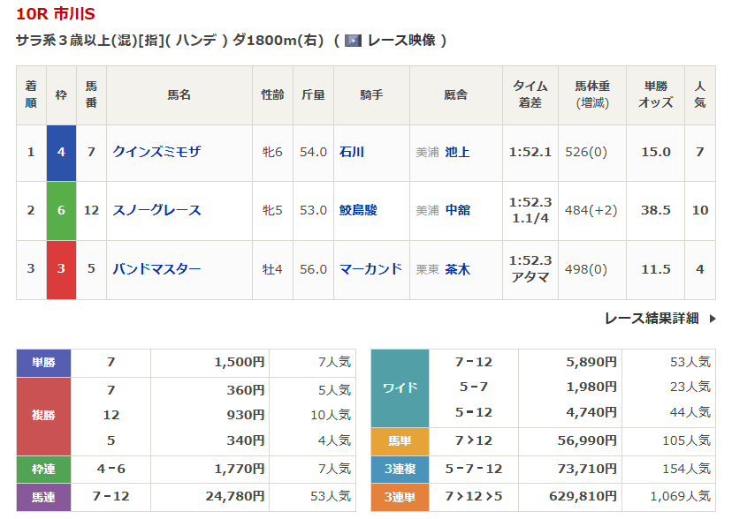Click the red frame number 3 swatch
732x519 pixels.
[61, 269]
